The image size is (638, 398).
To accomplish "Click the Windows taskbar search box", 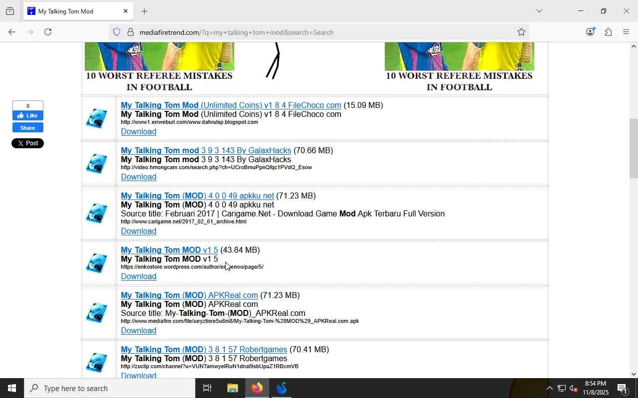I will click(x=110, y=388).
